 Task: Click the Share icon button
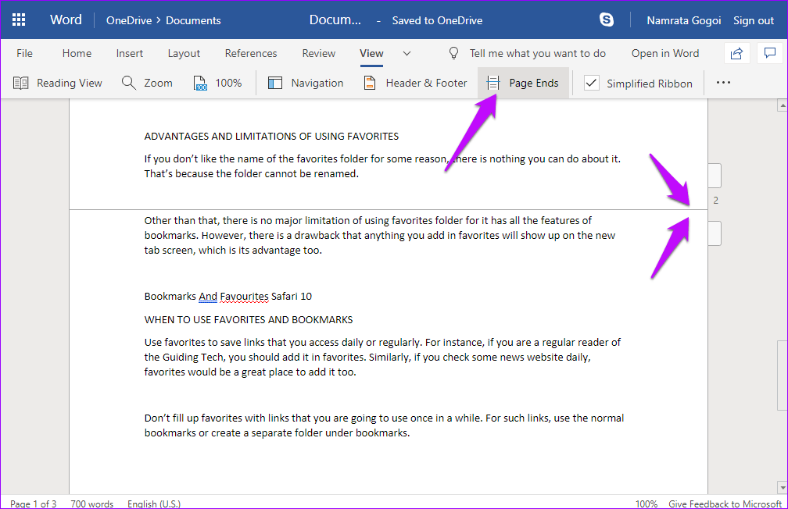click(736, 53)
